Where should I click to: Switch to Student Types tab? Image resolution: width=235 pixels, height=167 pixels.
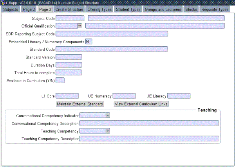tap(128, 9)
